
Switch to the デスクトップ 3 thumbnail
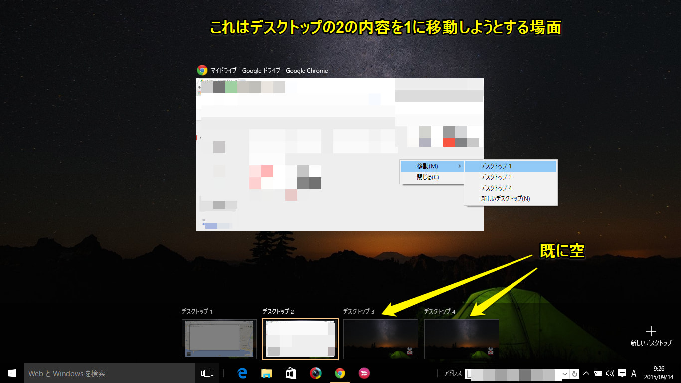(380, 339)
